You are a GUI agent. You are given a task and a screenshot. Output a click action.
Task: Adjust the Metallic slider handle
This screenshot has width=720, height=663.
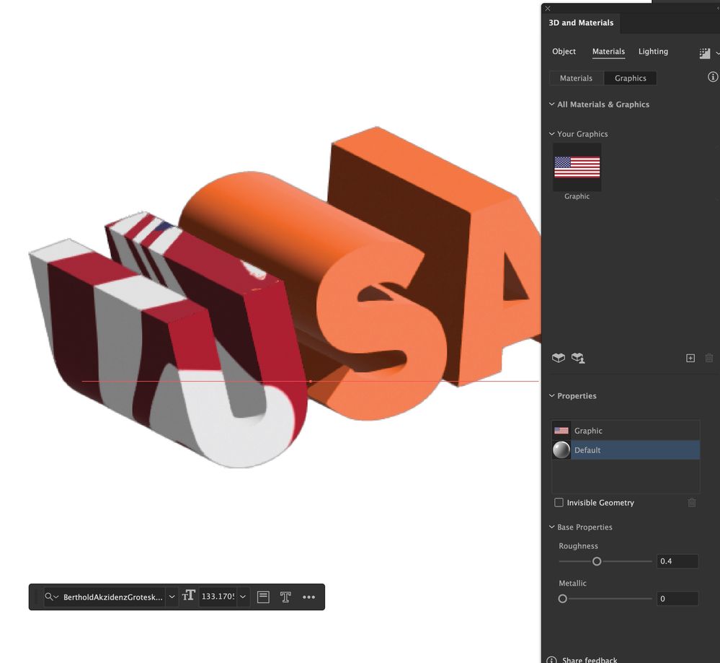(x=562, y=599)
